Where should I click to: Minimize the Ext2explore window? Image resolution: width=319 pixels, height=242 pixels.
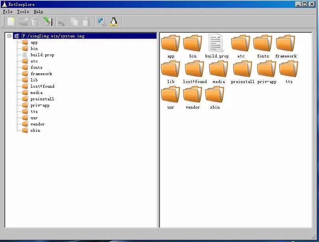[298, 4]
